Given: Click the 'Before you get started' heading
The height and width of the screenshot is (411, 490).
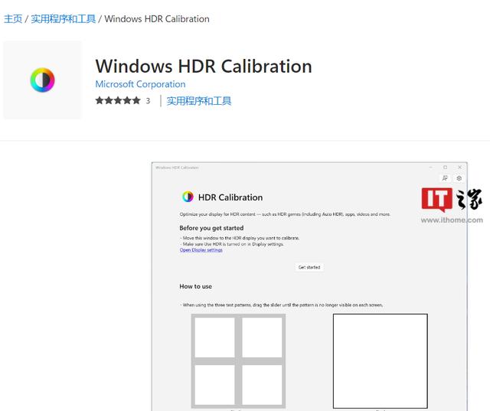Looking at the screenshot, I should point(211,228).
